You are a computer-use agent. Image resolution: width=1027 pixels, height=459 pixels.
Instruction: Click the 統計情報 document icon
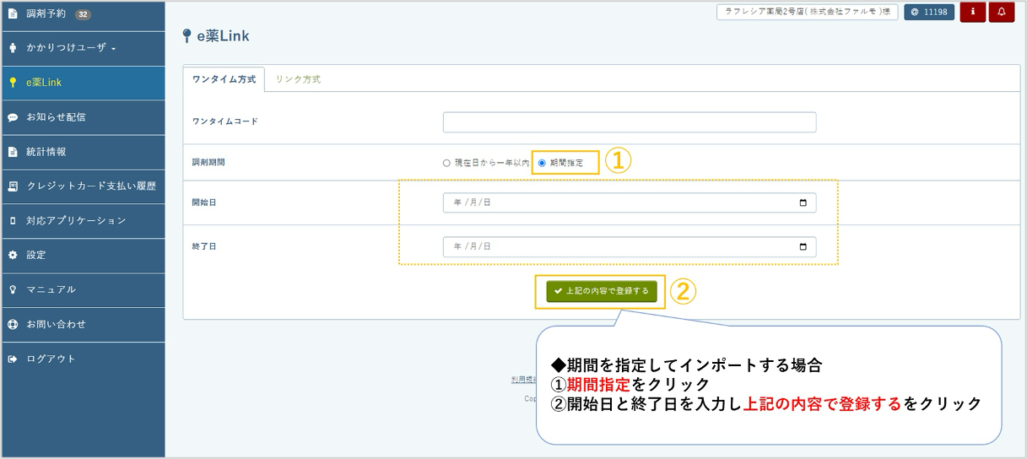[x=13, y=152]
